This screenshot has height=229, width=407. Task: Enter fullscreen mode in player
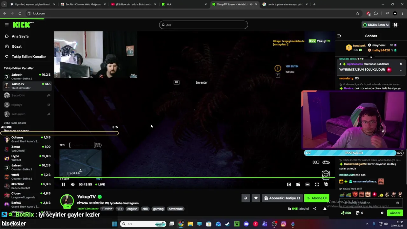[x=317, y=184]
